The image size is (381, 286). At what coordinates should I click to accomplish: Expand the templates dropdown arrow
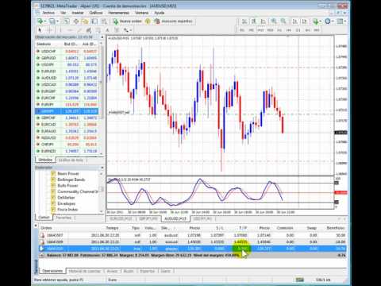tap(345, 21)
